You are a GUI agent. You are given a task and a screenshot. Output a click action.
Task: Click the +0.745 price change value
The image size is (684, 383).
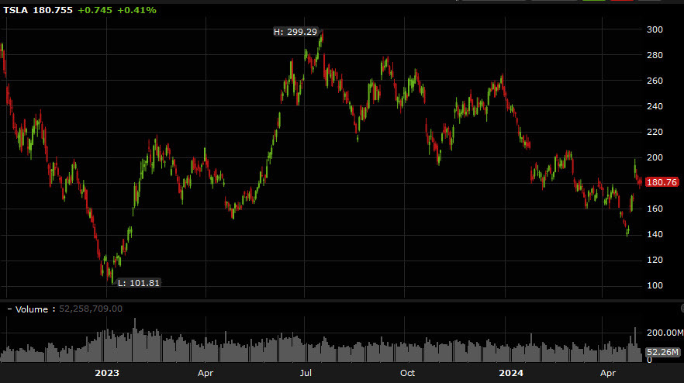[x=95, y=10]
